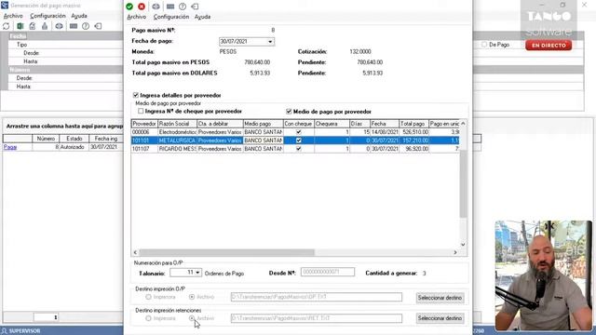Click 'Seleccionar destino' for O/P printing
Image resolution: width=596 pixels, height=335 pixels.
coord(440,298)
